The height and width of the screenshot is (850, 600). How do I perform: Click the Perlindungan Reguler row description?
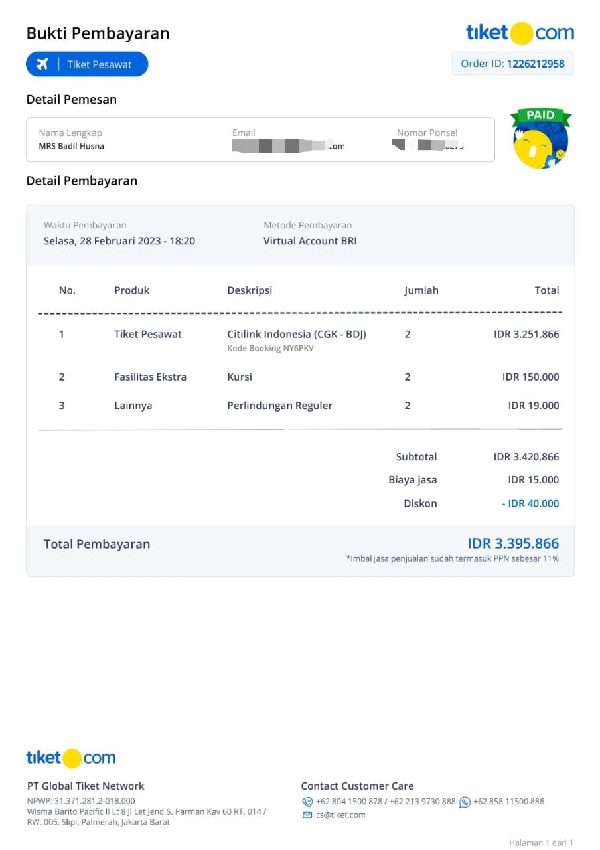pos(279,406)
